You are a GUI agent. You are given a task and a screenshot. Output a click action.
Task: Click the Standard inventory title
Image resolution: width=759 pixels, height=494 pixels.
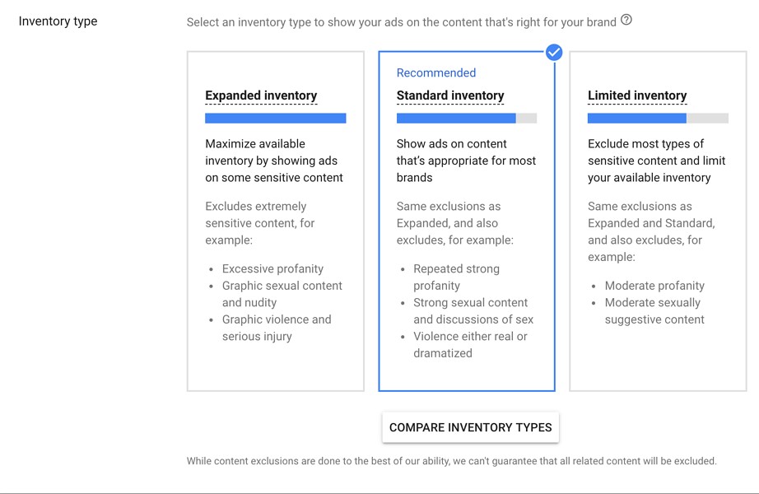click(450, 96)
